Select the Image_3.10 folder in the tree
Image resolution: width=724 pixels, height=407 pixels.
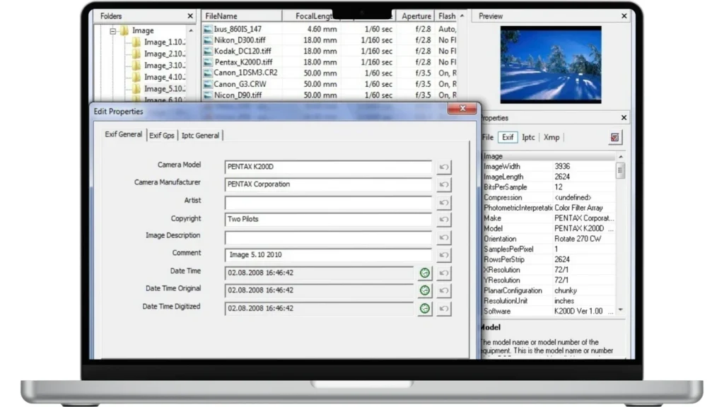click(x=164, y=66)
